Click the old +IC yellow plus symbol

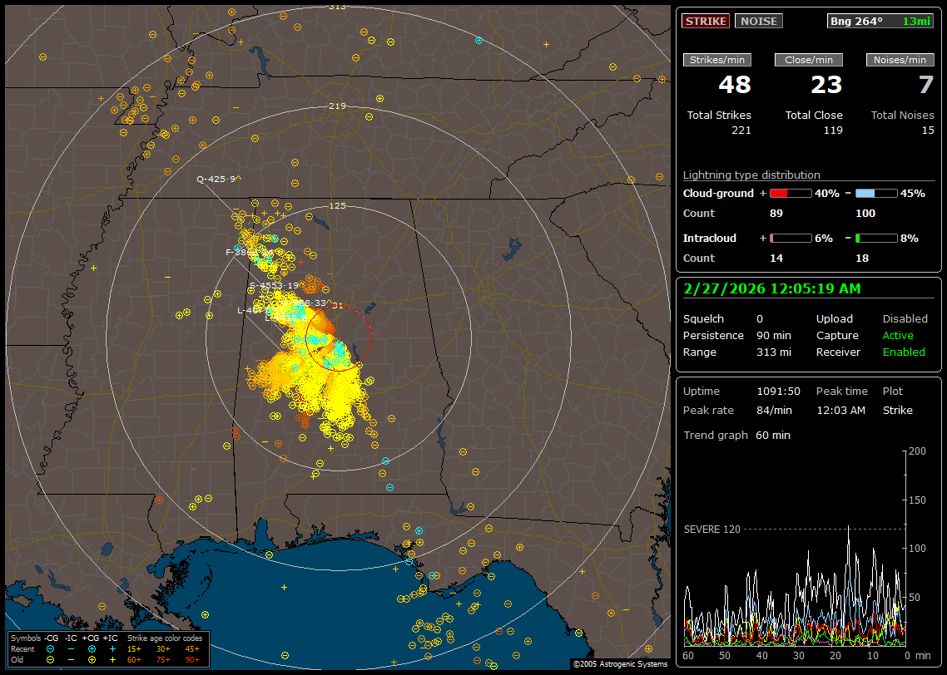(112, 659)
